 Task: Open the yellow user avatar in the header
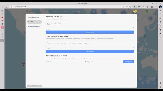click(135, 11)
